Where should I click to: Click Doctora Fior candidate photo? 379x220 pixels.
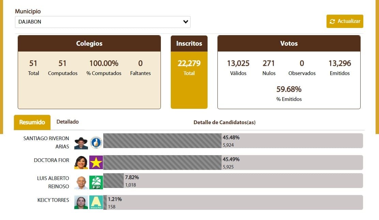coord(81,162)
